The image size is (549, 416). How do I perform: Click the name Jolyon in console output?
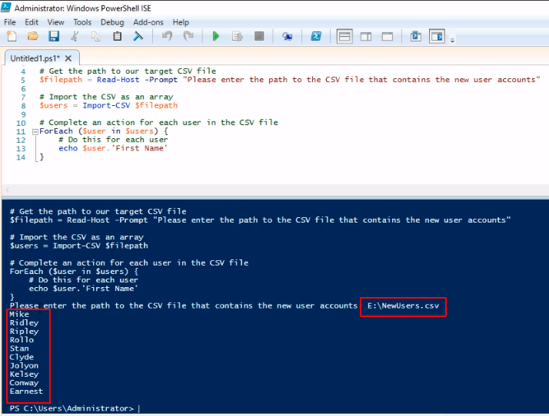click(x=24, y=365)
